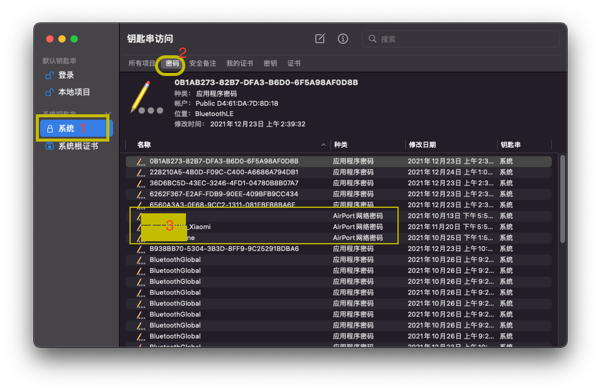Click the pencil icon beside the B938BB70 entry
The width and height of the screenshot is (601, 392).
click(140, 249)
